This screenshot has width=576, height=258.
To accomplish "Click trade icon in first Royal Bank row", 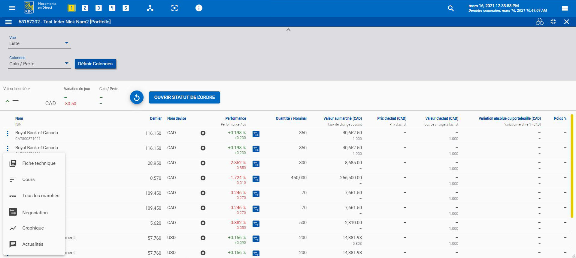I will [256, 134].
